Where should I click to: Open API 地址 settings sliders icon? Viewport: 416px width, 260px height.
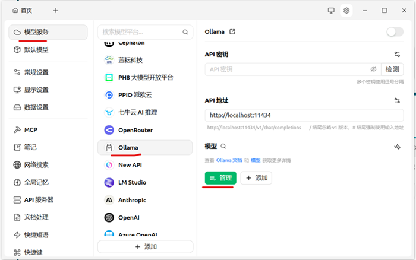397,101
